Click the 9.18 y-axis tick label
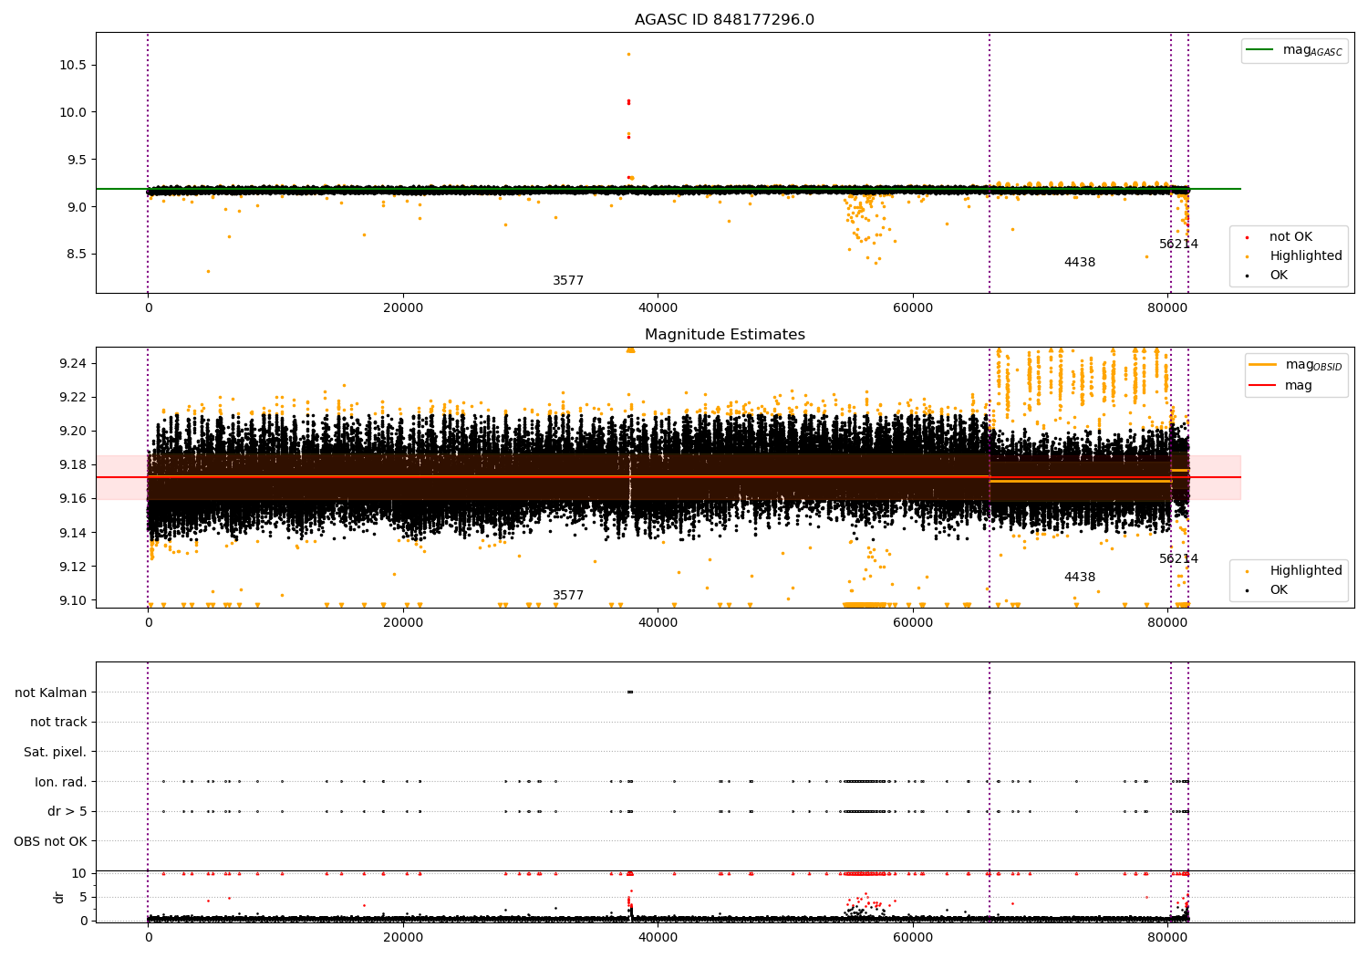This screenshot has height=958, width=1368. click(x=74, y=464)
